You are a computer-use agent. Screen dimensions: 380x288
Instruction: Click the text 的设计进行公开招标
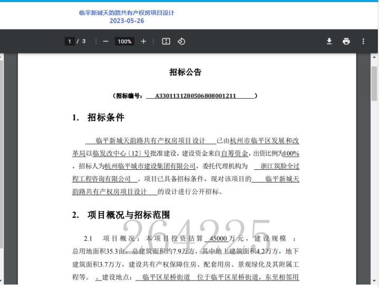tap(188, 192)
